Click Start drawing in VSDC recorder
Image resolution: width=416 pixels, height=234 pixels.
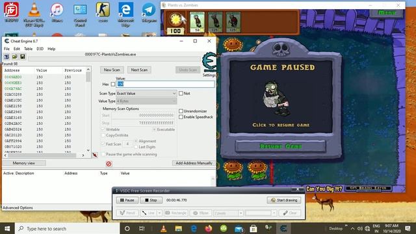[x=284, y=200]
